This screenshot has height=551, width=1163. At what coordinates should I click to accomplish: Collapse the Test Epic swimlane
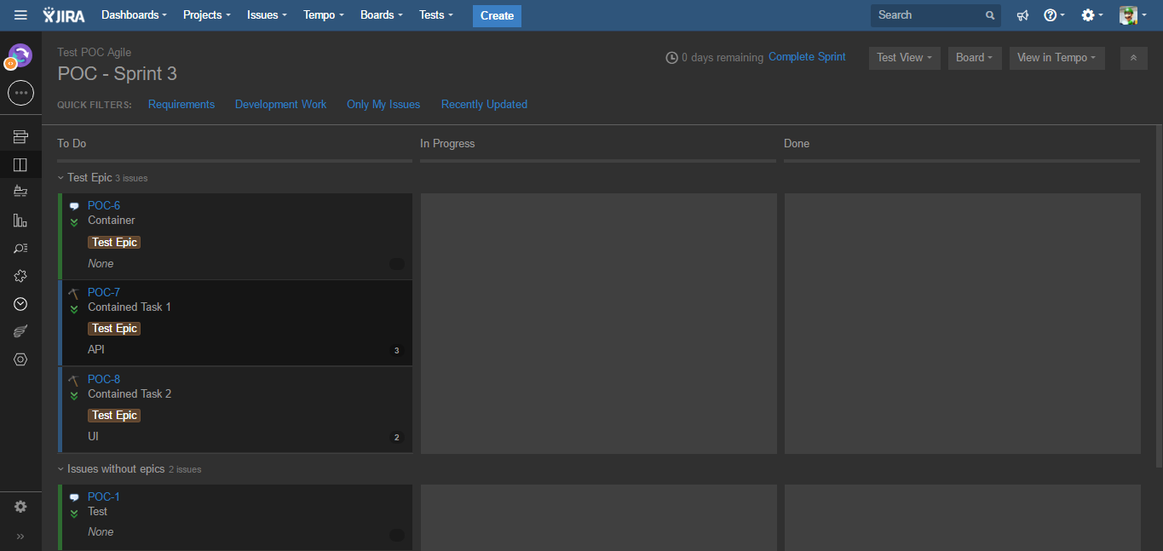tap(60, 177)
